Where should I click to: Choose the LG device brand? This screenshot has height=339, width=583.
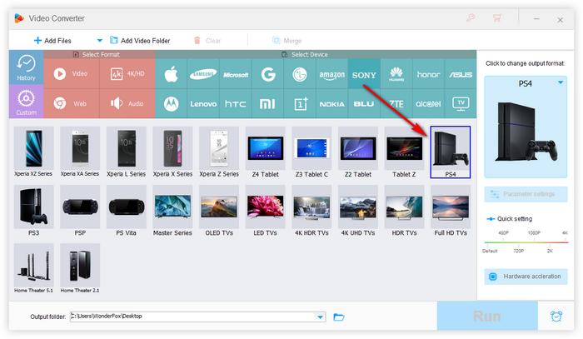tap(300, 74)
